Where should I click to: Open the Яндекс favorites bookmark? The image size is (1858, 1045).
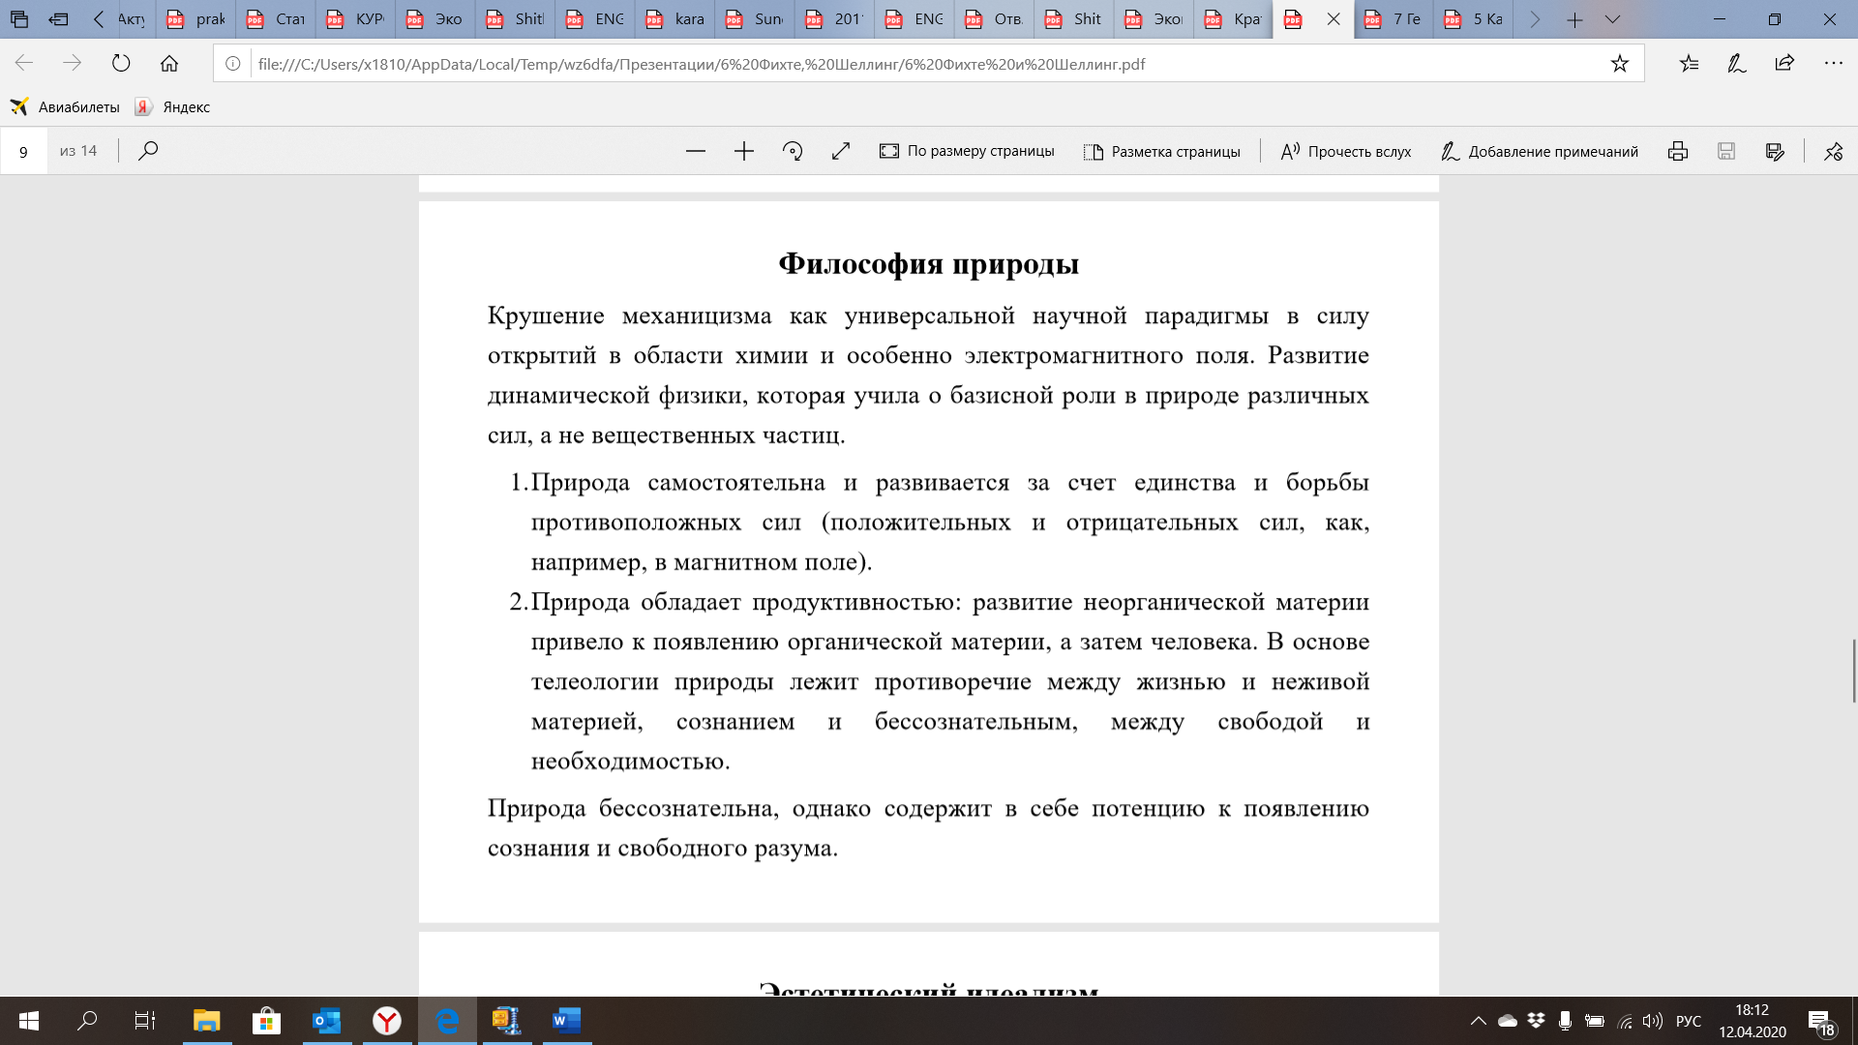pos(173,107)
